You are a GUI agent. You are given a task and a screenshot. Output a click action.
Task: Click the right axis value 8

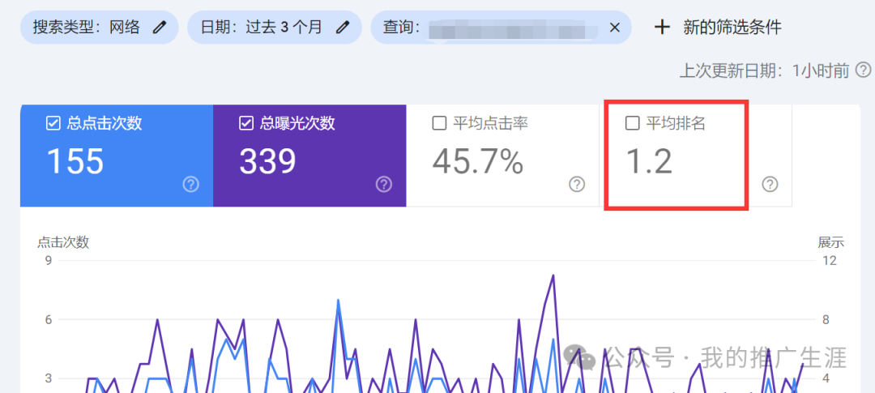826,320
